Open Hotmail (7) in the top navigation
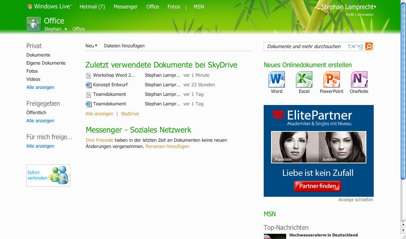The height and width of the screenshot is (239, 406). pyautogui.click(x=92, y=7)
